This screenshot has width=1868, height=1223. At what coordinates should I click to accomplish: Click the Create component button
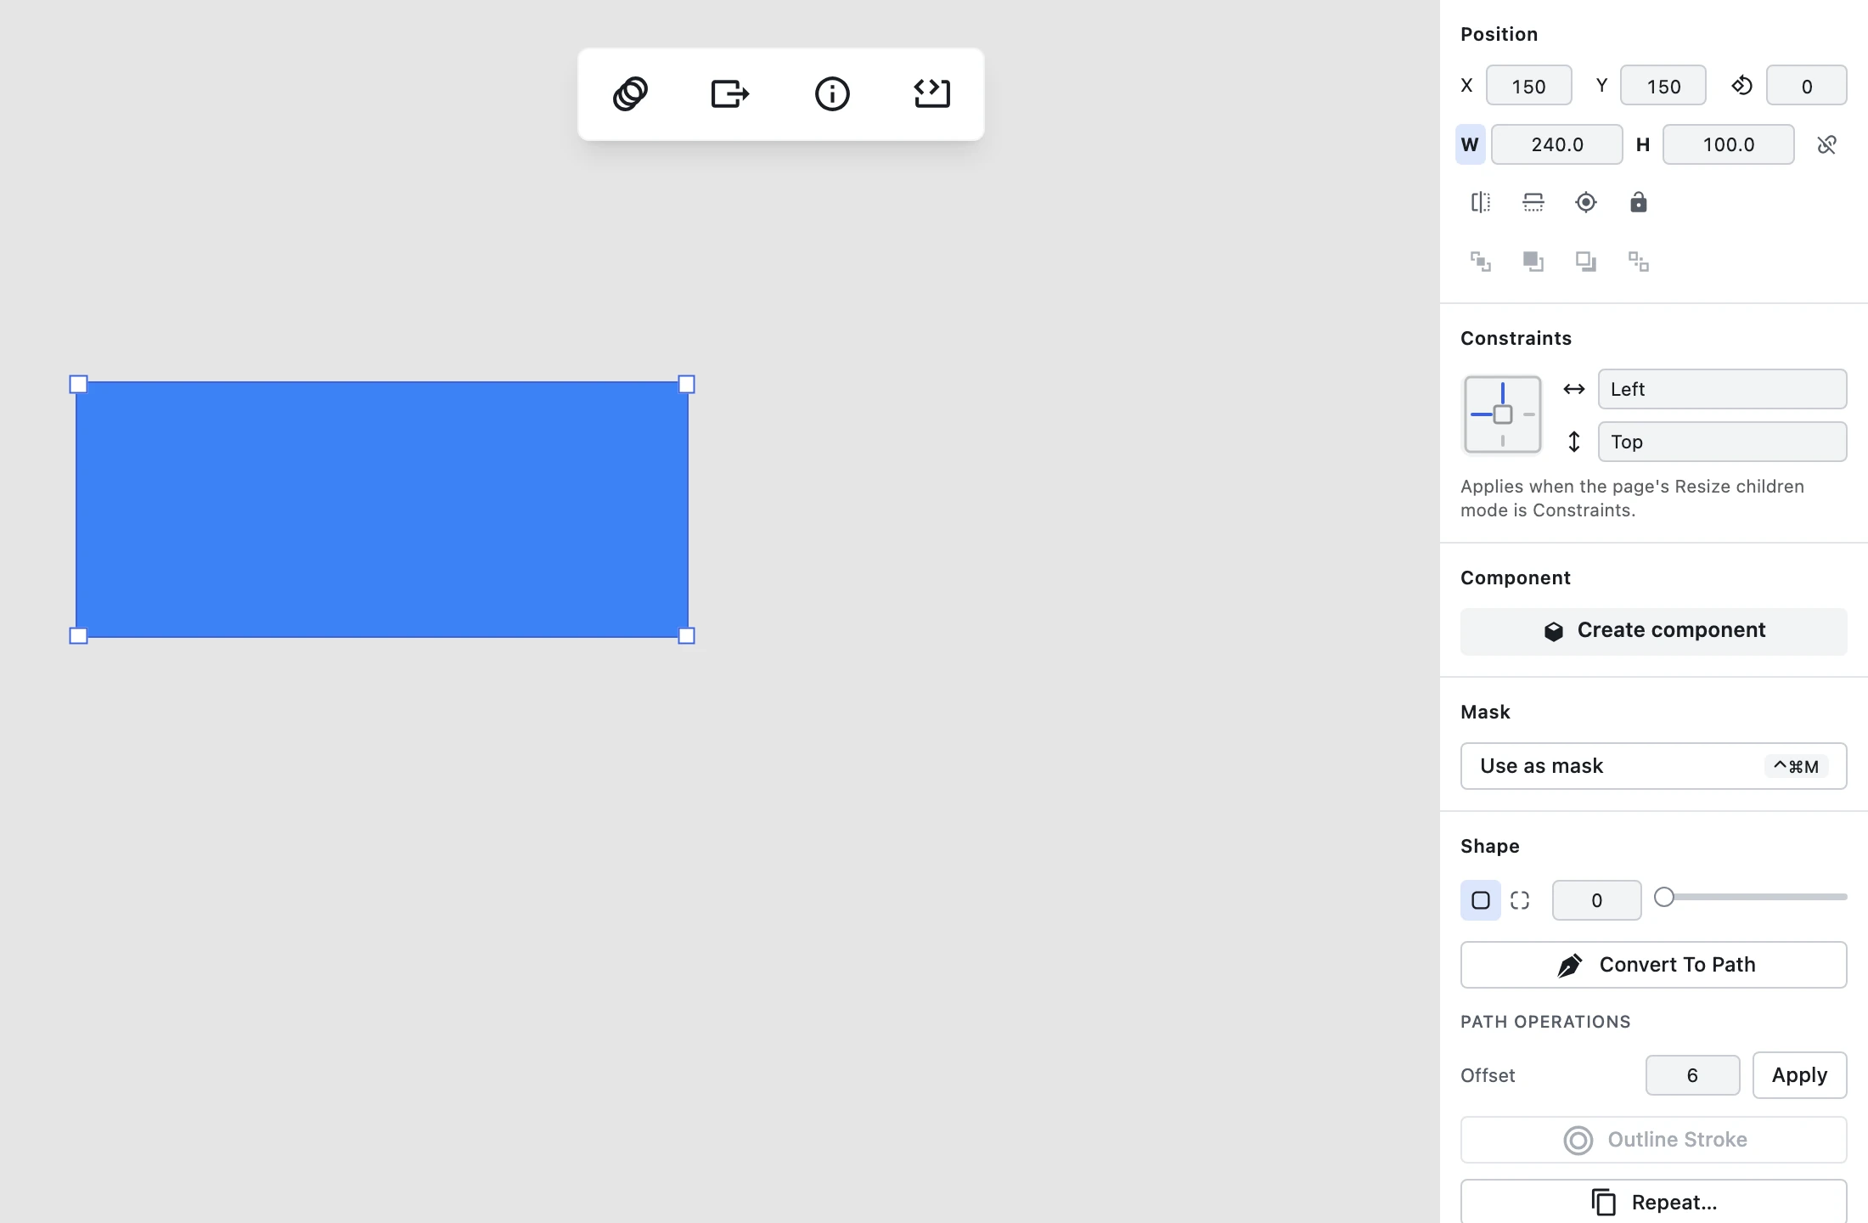pos(1654,631)
